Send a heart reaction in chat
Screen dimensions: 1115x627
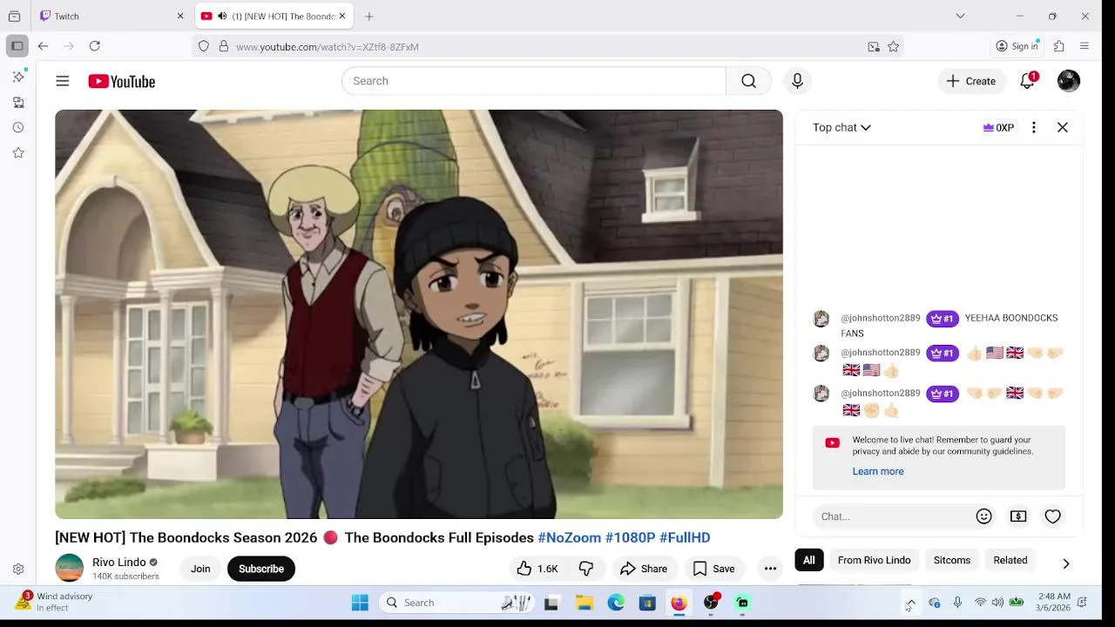[1052, 516]
